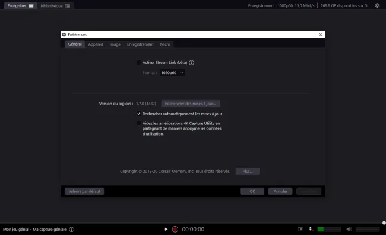This screenshot has width=386, height=235.
Task: Click the play button
Action: coord(166,229)
